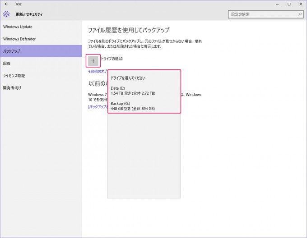The width and height of the screenshot is (307, 238).
Task: Maximize the settings window
Action: click(289, 4)
